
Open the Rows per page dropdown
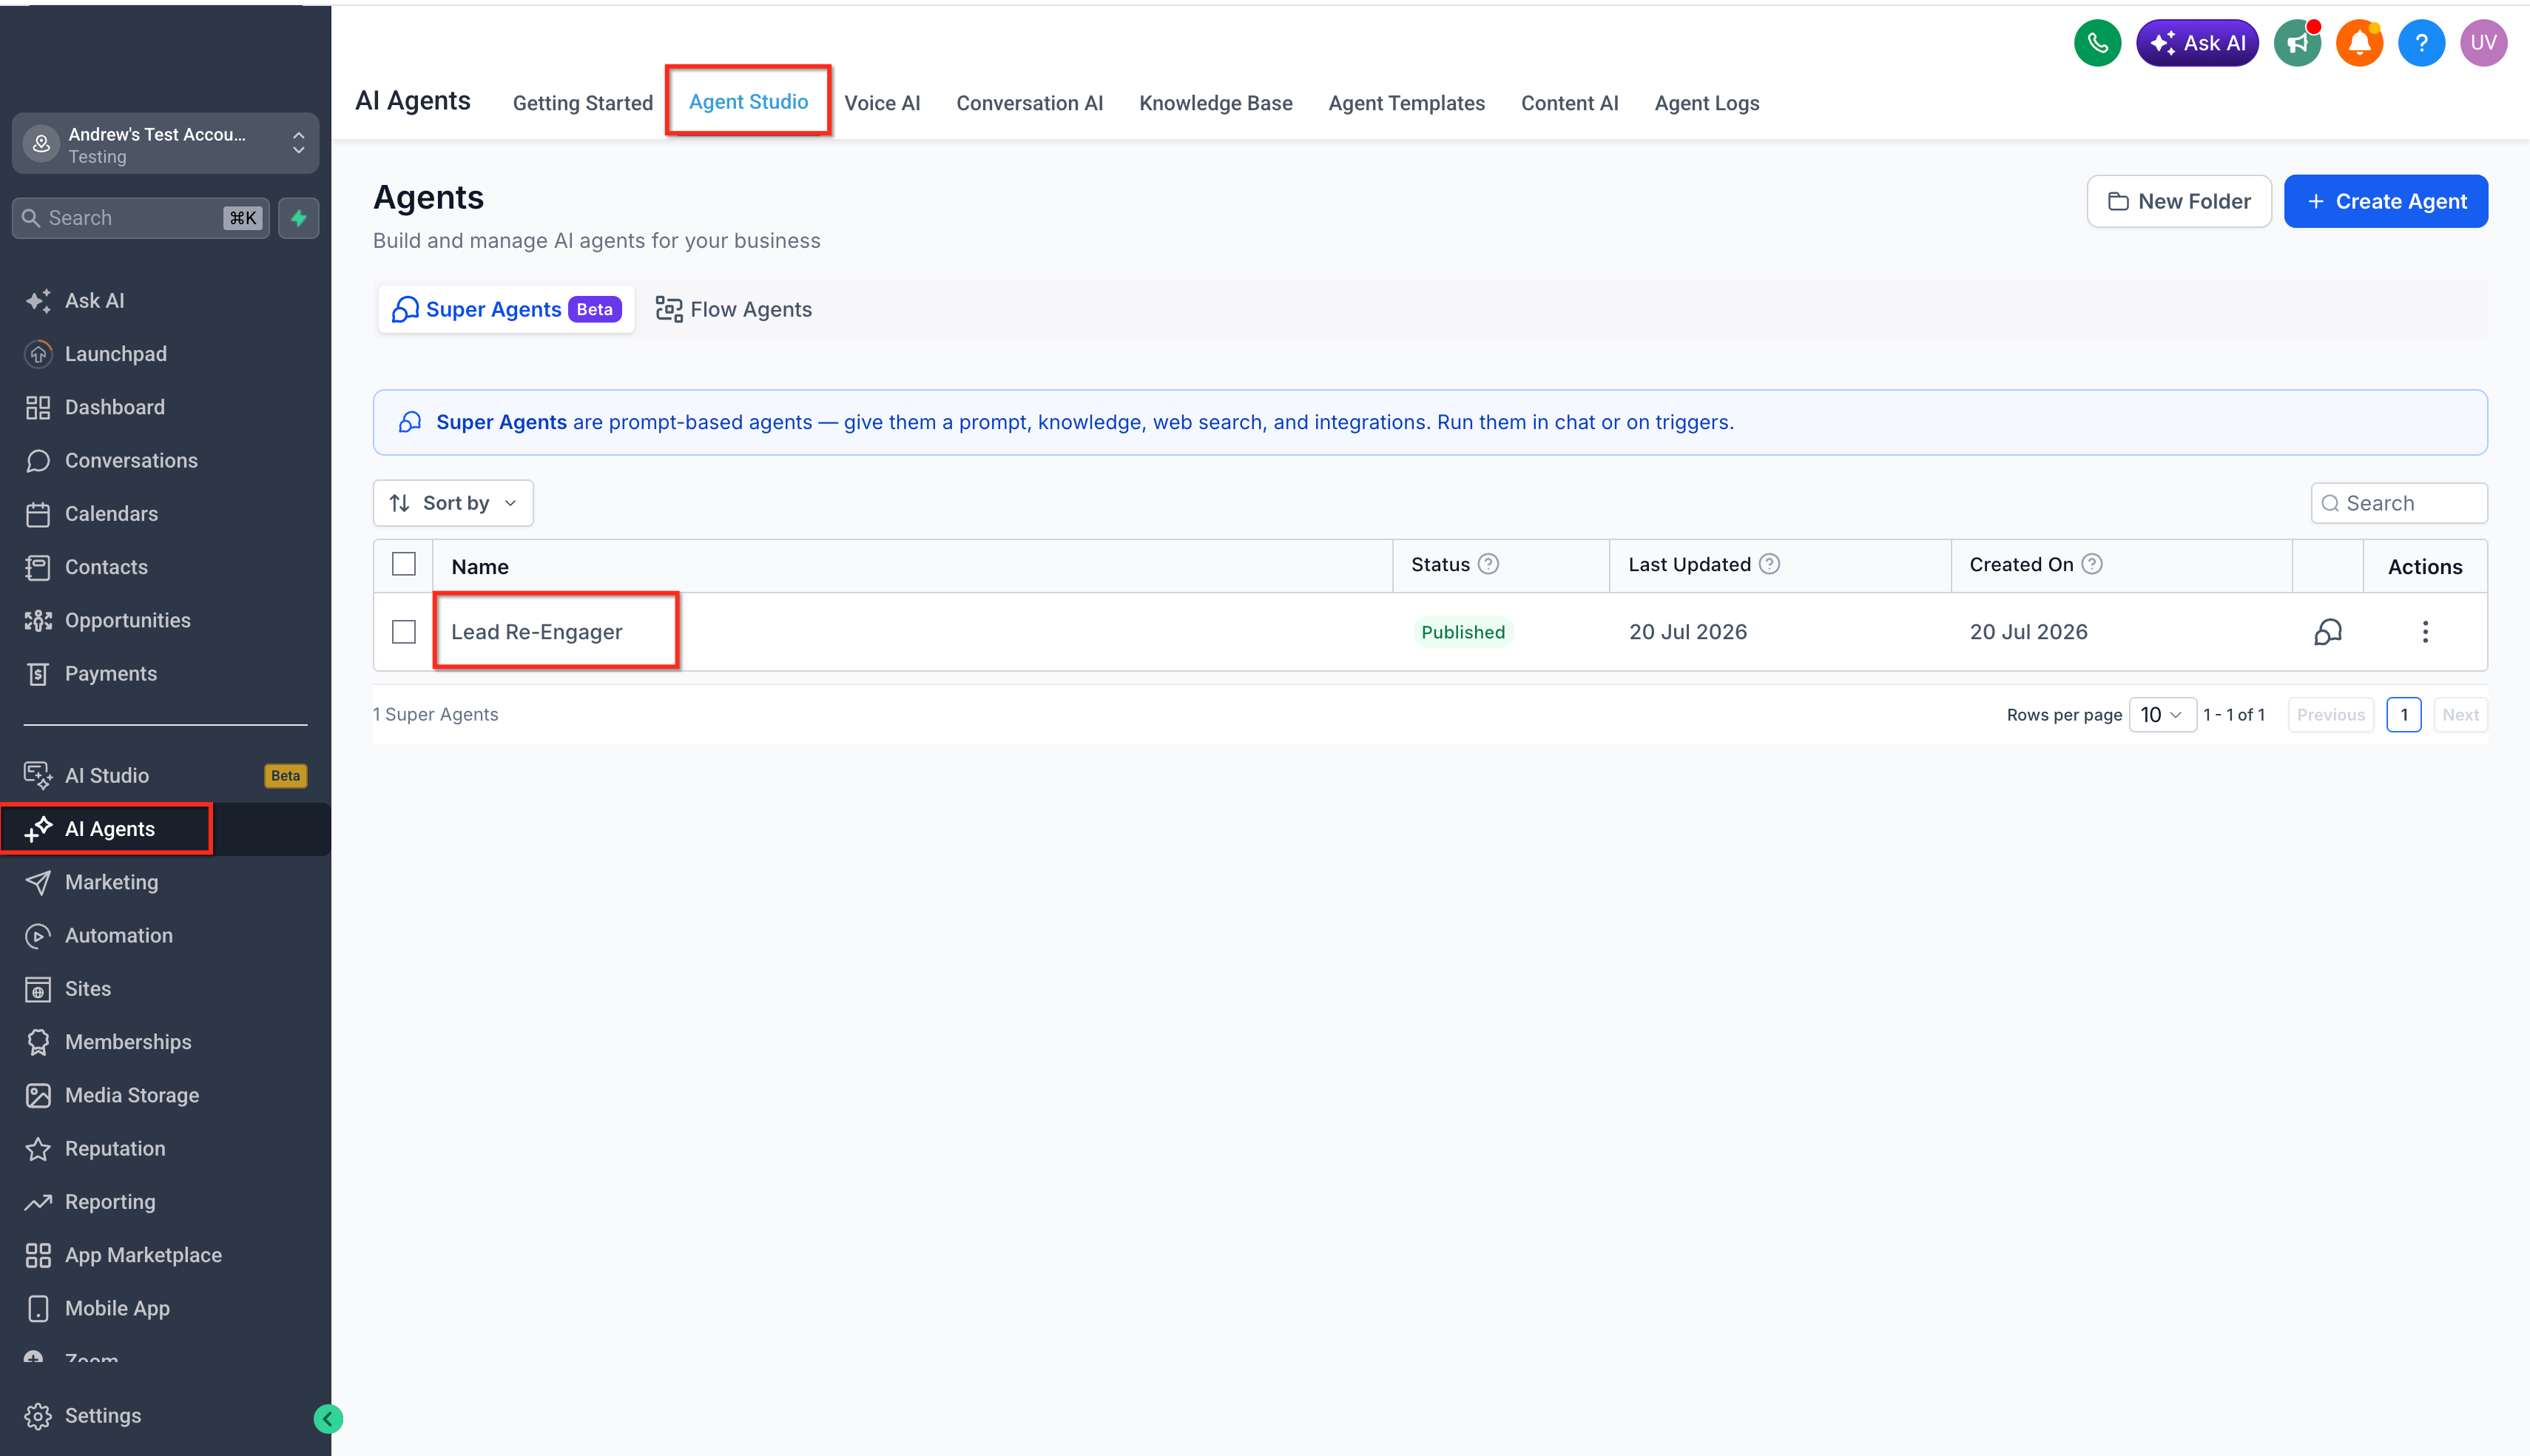pyautogui.click(x=2162, y=715)
